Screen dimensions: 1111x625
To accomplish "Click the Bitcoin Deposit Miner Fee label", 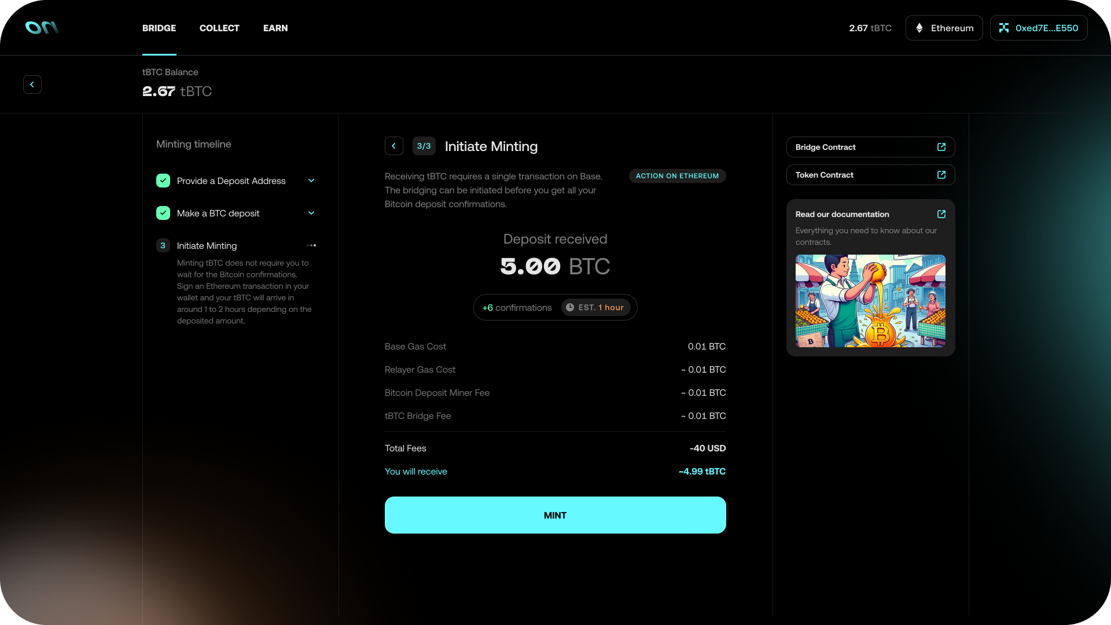I will click(x=437, y=392).
